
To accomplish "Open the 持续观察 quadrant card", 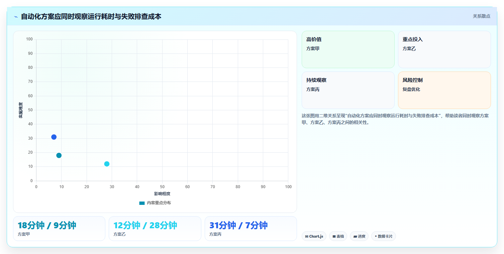I will [348, 90].
